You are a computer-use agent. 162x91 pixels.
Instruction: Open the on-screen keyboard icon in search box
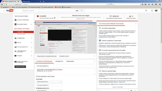(77, 11)
